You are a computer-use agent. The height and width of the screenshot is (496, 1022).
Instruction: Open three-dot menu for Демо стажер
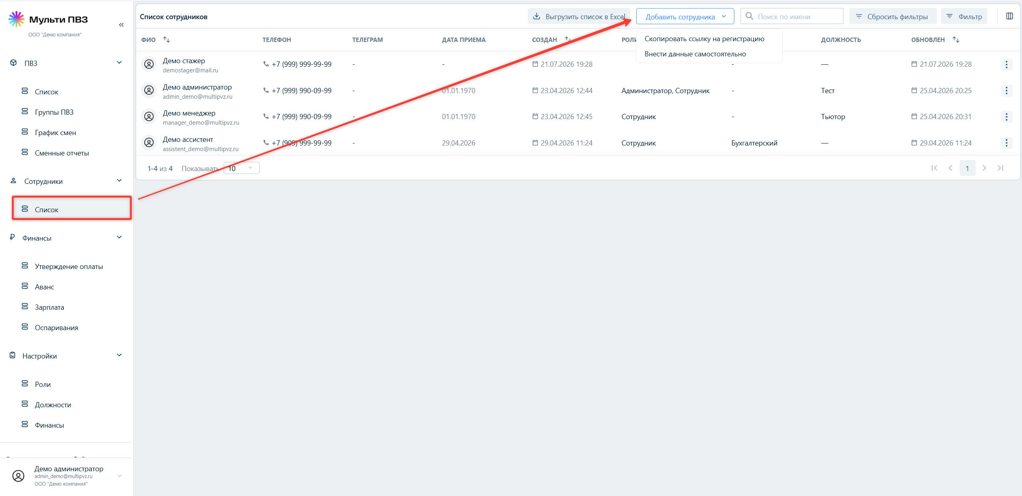pos(1006,64)
